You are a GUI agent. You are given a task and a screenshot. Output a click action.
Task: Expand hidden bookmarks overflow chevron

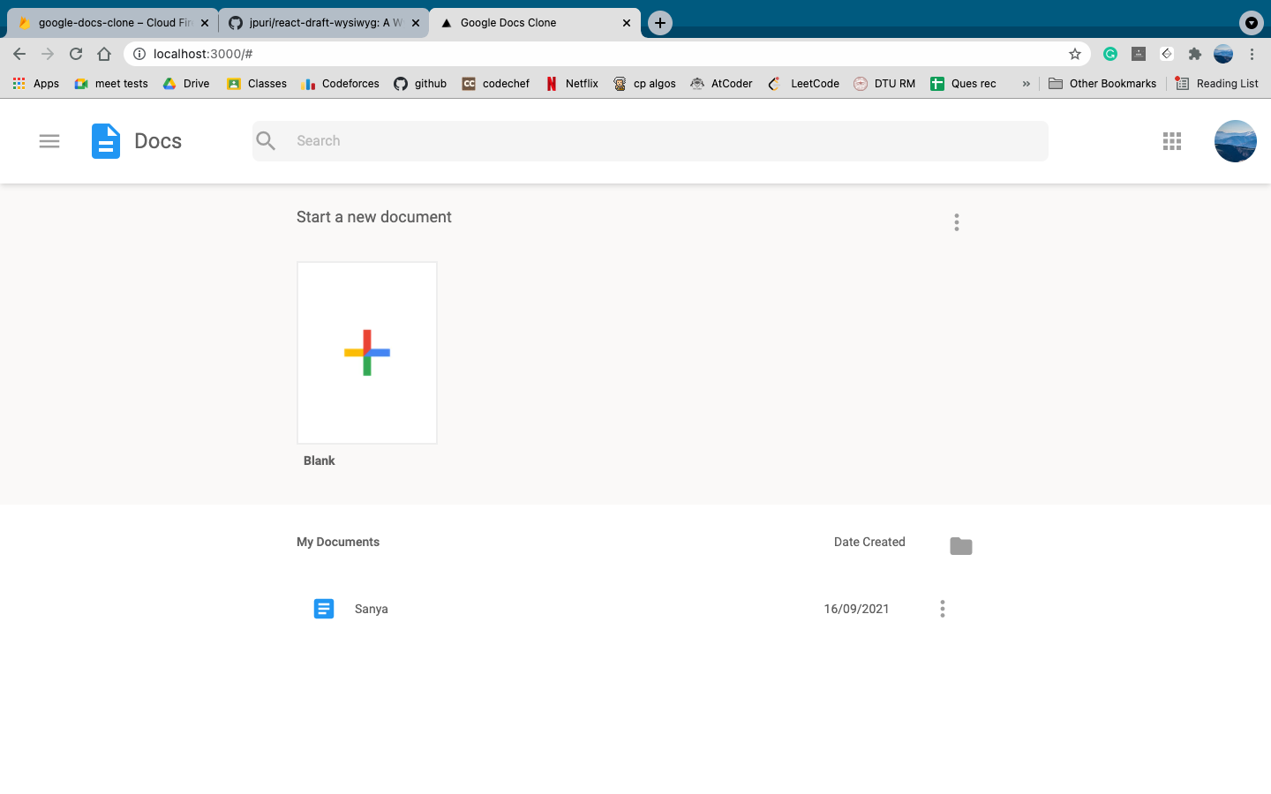[1026, 84]
